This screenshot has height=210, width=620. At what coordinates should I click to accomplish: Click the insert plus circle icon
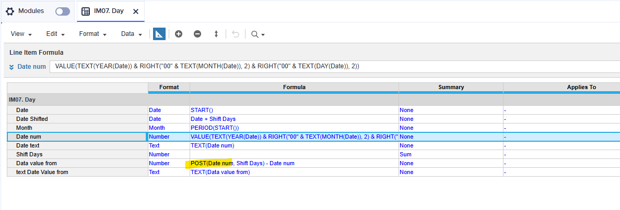[x=179, y=34]
